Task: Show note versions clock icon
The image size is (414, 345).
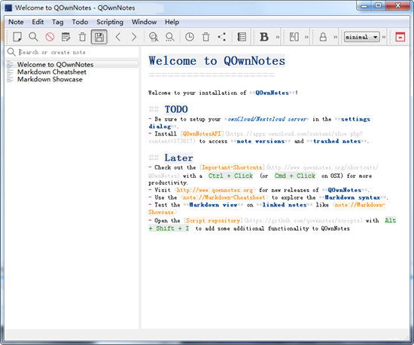Action: 189,37
